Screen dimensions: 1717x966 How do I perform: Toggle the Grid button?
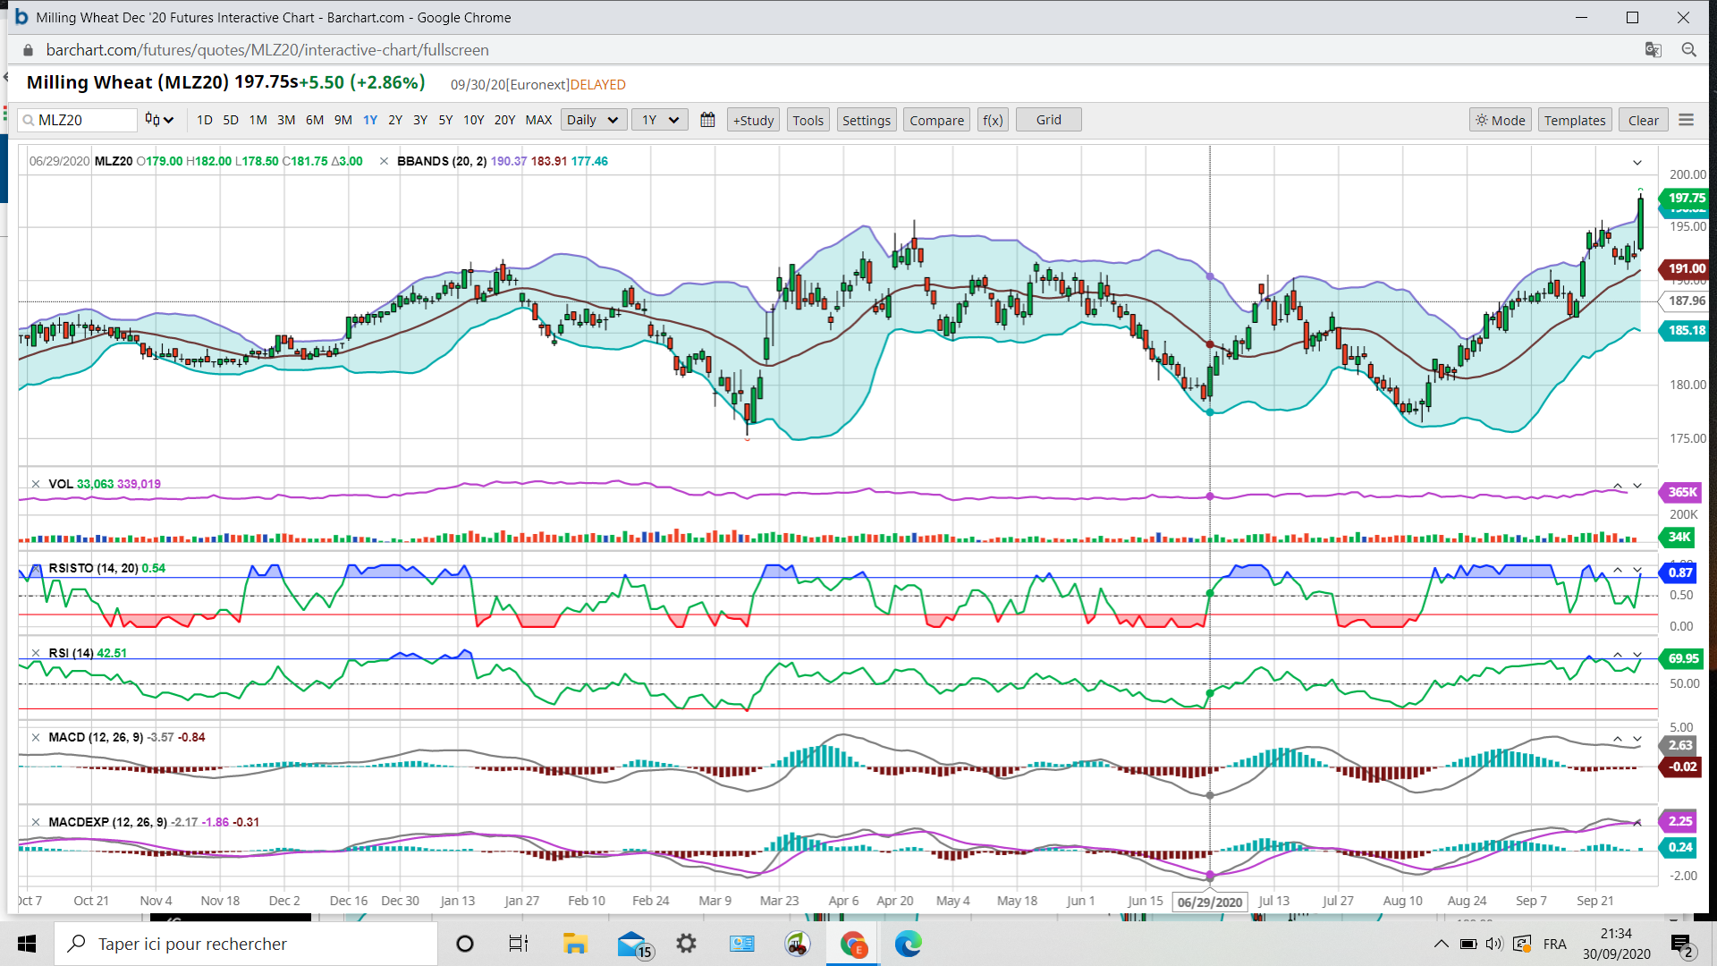pyautogui.click(x=1048, y=120)
